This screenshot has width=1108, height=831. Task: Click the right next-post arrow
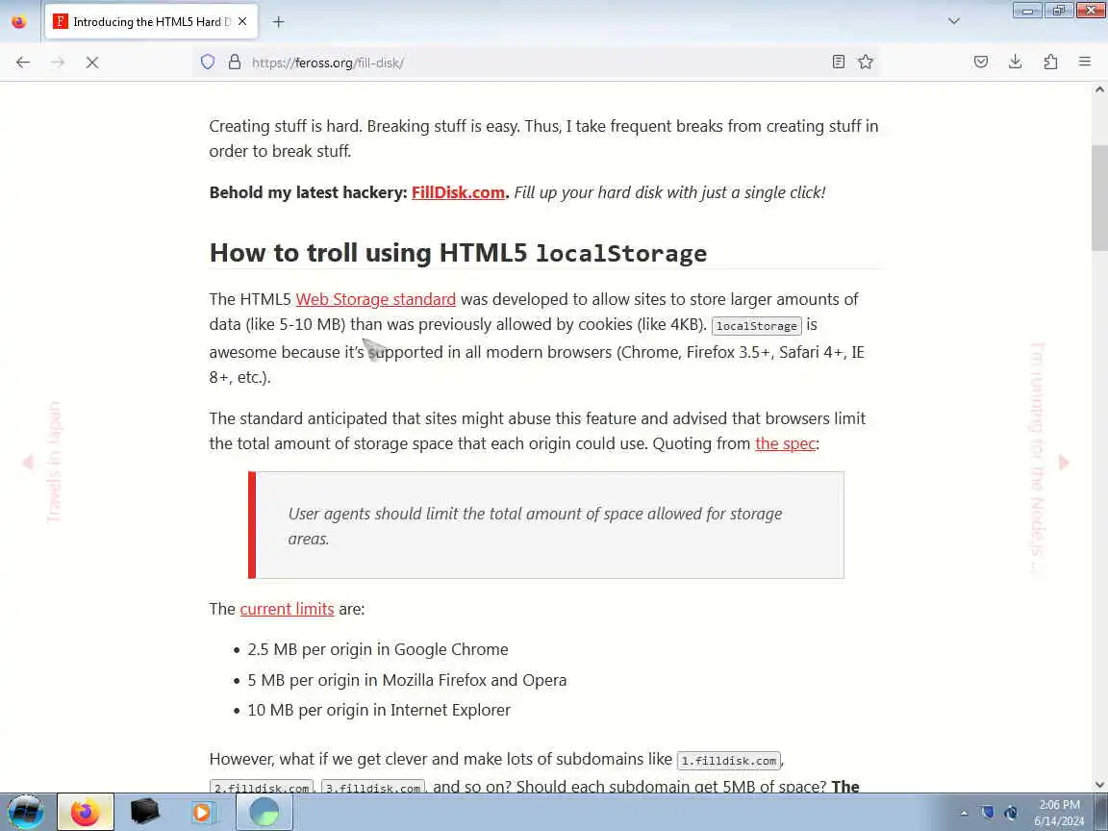pyautogui.click(x=1064, y=462)
